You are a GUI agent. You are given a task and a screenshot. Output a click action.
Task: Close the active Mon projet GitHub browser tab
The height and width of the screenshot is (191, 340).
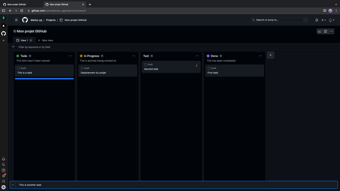point(83,4)
